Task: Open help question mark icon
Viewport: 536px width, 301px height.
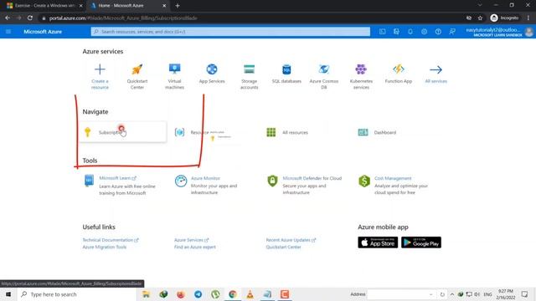Action: click(438, 32)
